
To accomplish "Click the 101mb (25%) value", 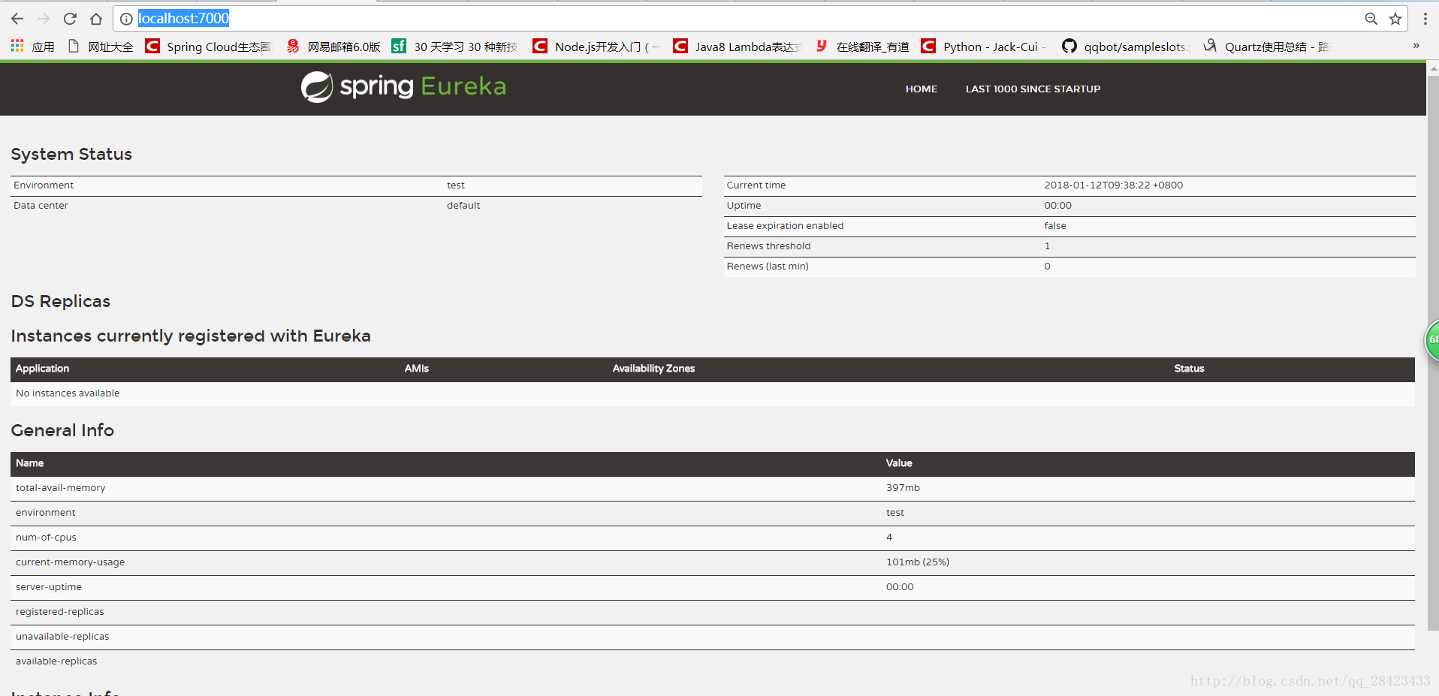I will (918, 562).
